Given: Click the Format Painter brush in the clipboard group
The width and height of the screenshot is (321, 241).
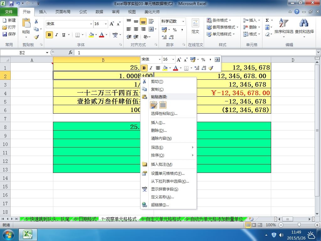Looking at the screenshot, I should (36, 37).
